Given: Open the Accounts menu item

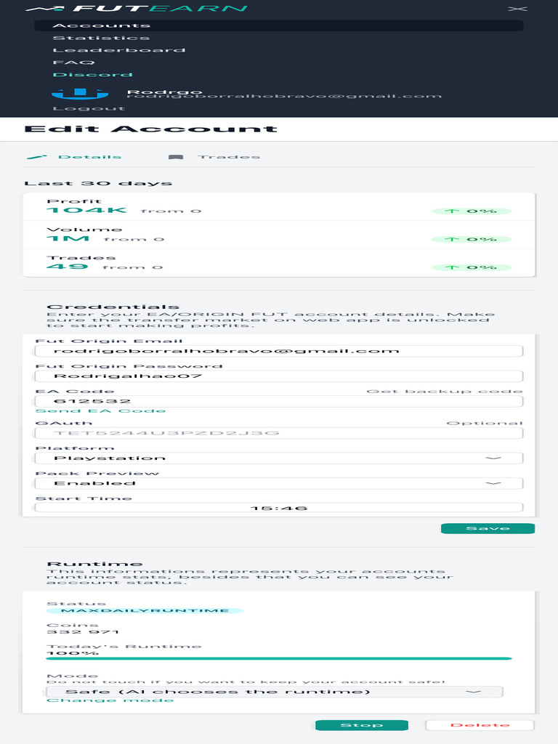Looking at the screenshot, I should pos(279,25).
